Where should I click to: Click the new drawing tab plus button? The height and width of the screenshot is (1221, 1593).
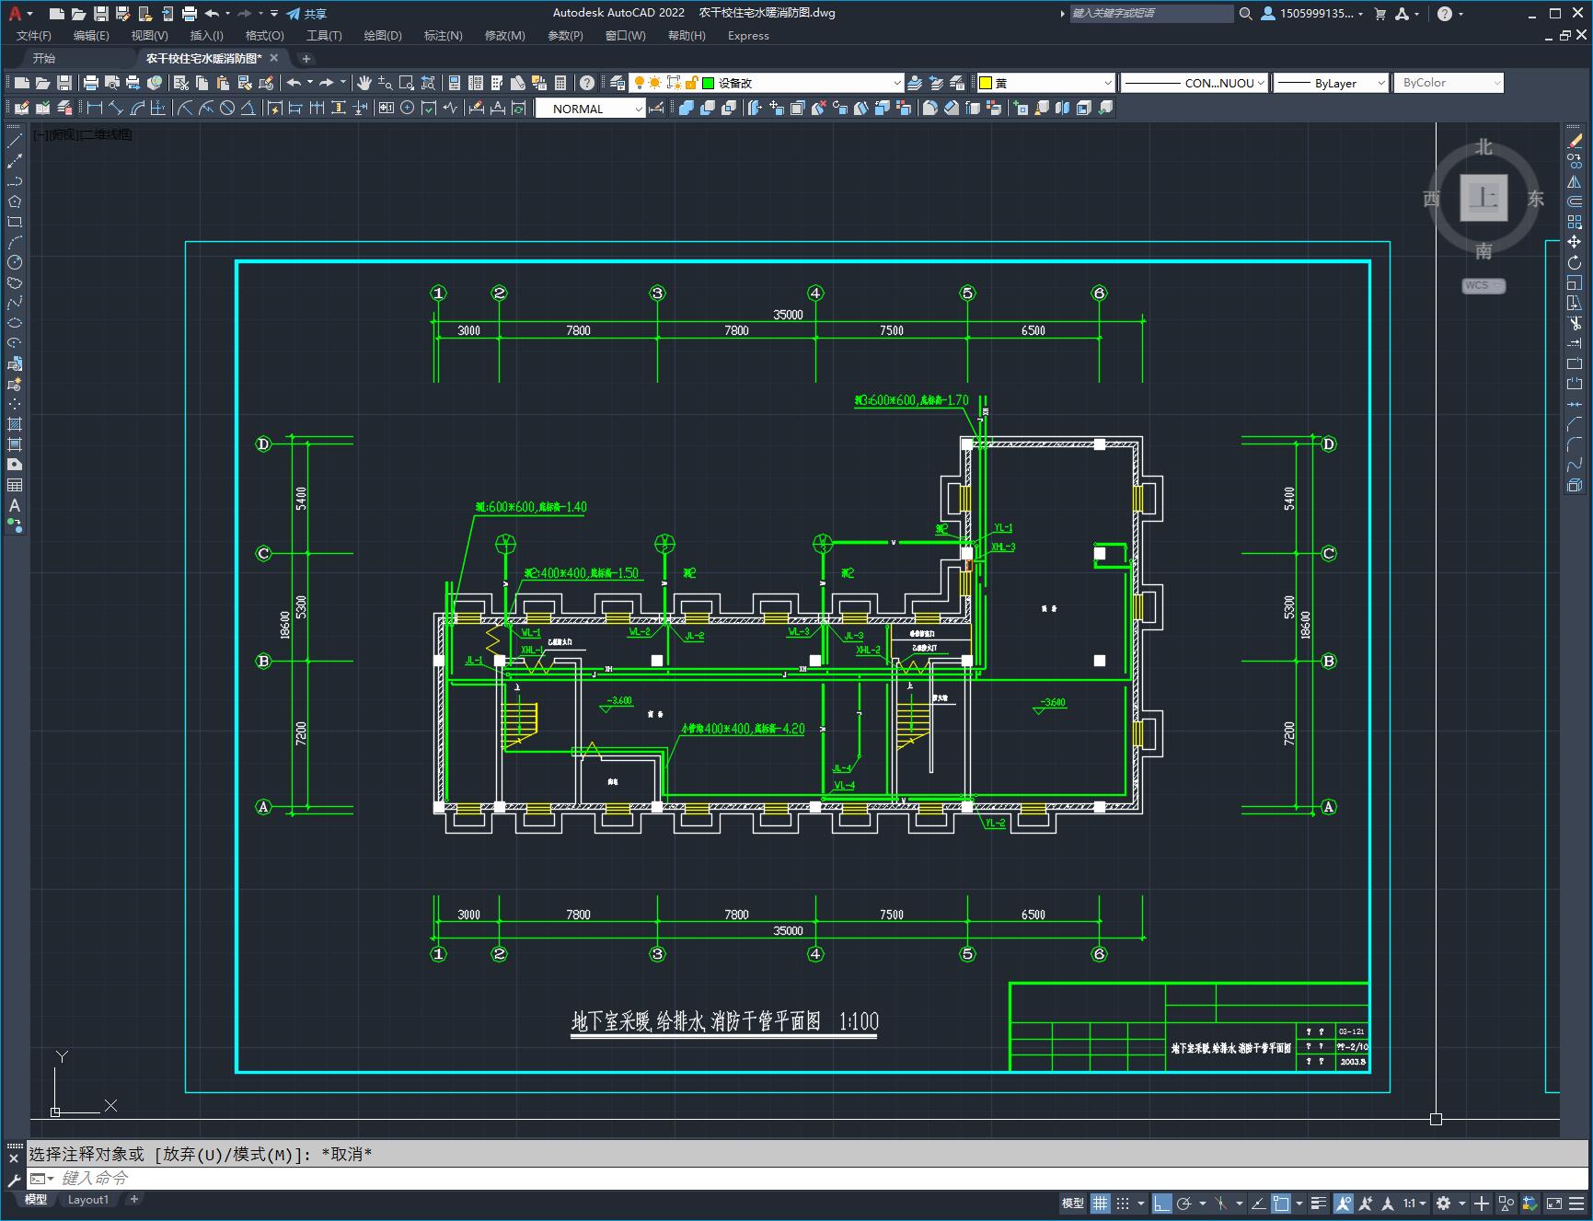tap(306, 58)
